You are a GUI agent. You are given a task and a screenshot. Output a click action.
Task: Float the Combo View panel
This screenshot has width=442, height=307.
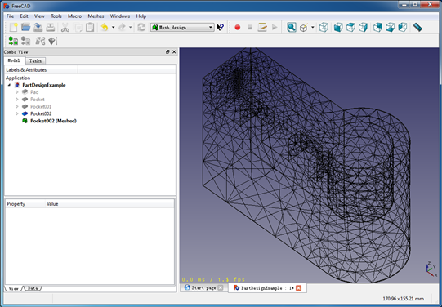point(167,51)
